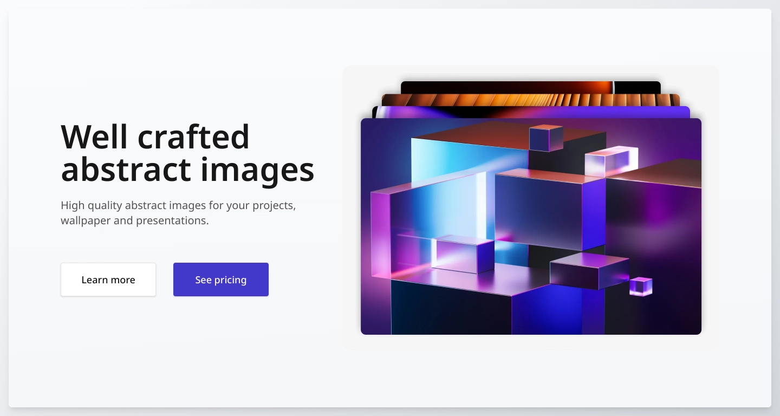Viewport: 780px width, 416px height.
Task: Click the Learn more button
Action: click(x=108, y=279)
